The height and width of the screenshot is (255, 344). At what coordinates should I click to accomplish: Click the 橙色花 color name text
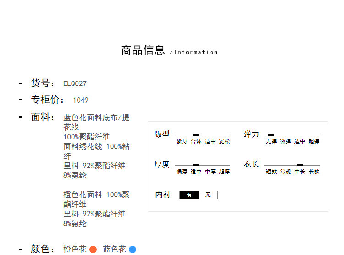pyautogui.click(x=74, y=249)
